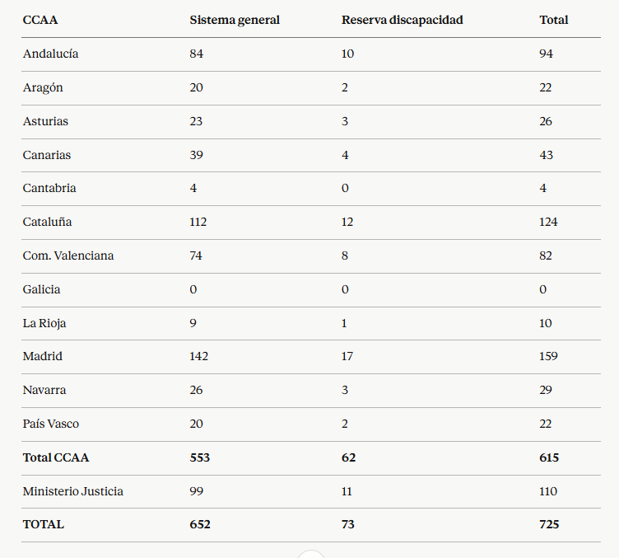The height and width of the screenshot is (558, 619).
Task: Click the Reserva discapacidad column header
Action: (402, 20)
